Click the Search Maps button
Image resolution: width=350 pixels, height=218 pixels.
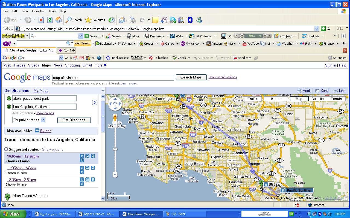coord(191,77)
